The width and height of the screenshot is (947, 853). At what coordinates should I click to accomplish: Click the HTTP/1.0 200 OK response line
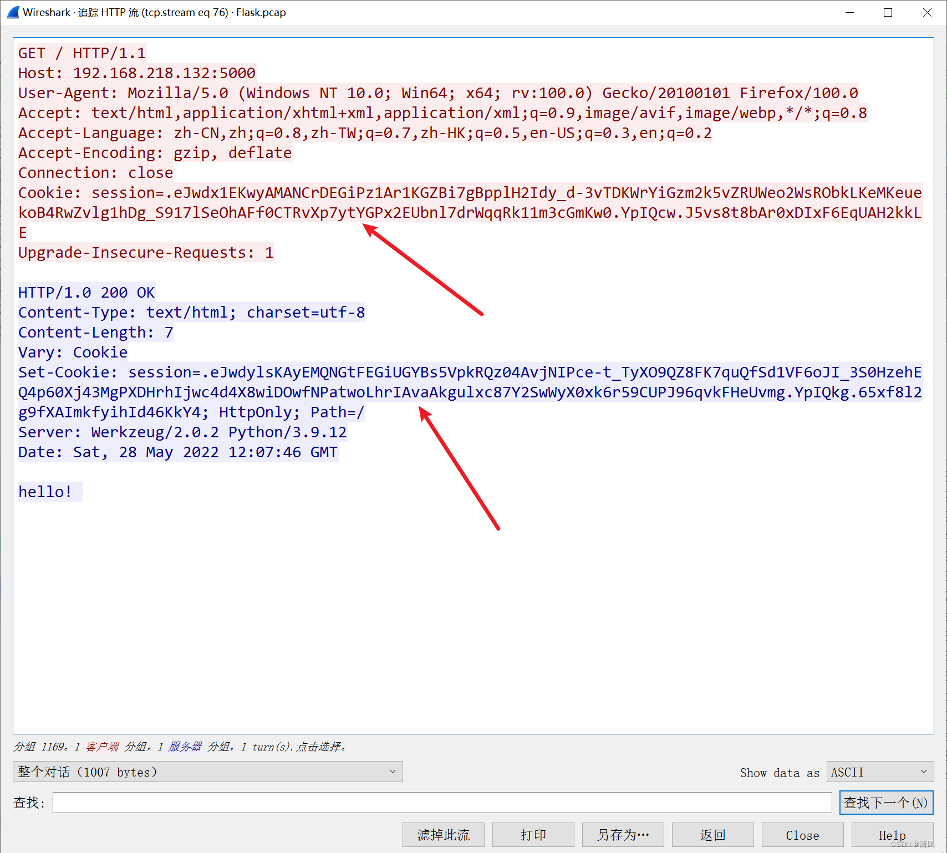click(86, 293)
